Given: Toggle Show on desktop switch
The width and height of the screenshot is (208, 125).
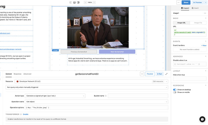Looking at the screenshot, I should coord(175,90).
